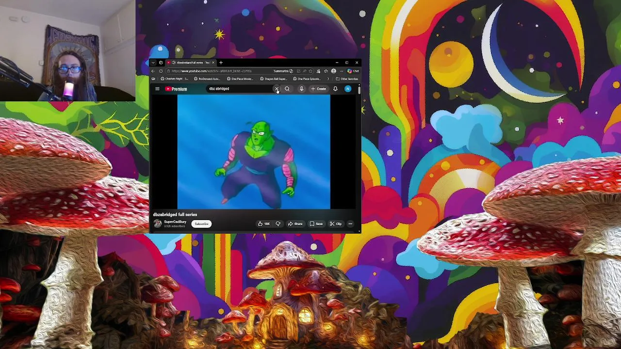Summarize the page with Summarize button

(x=283, y=71)
